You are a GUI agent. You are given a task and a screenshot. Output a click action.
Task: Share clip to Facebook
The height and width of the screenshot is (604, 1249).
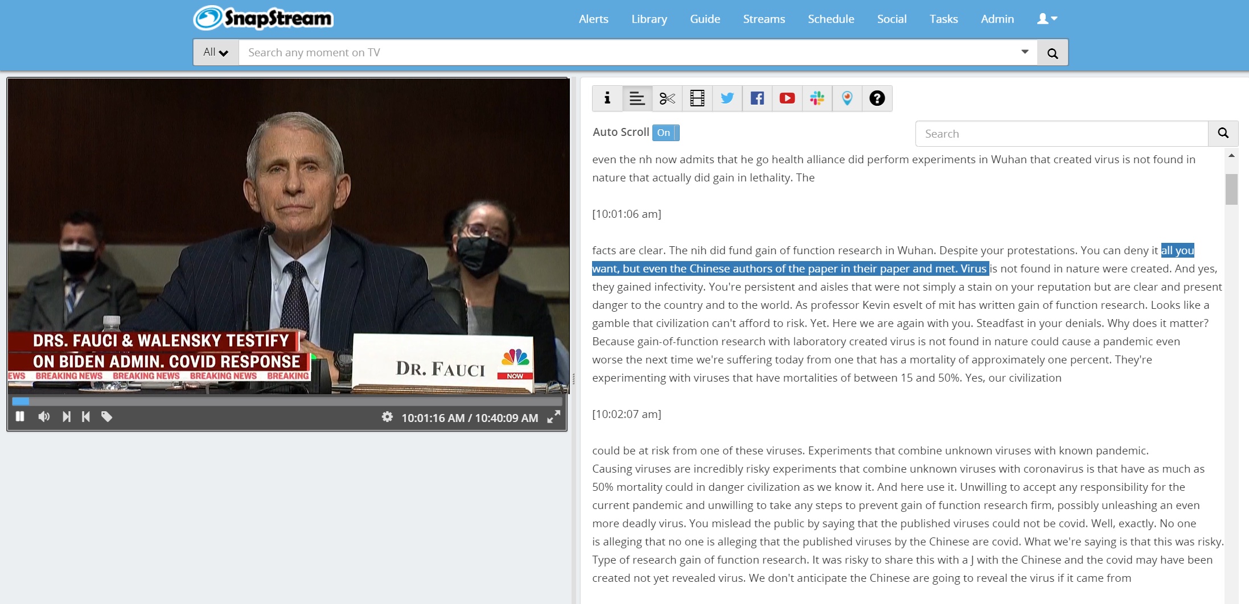point(757,98)
